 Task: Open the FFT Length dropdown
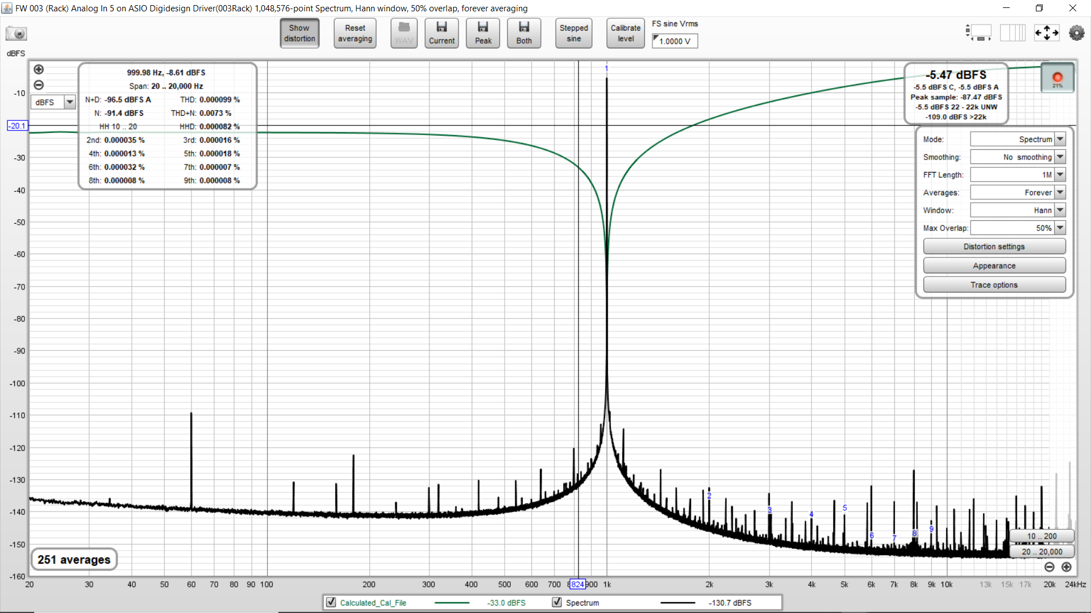coord(1018,175)
